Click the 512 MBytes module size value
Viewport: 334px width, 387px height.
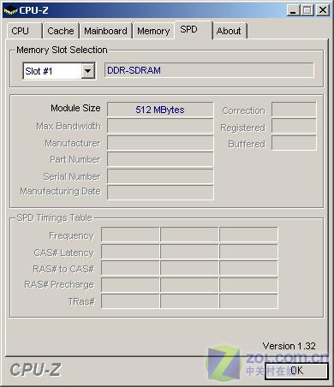[x=160, y=110]
